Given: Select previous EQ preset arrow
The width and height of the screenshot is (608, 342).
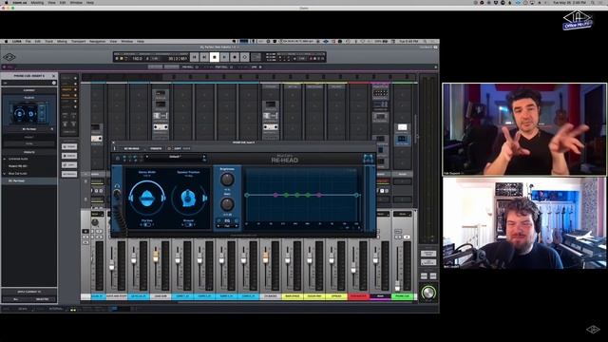Looking at the screenshot, I should point(218,226).
